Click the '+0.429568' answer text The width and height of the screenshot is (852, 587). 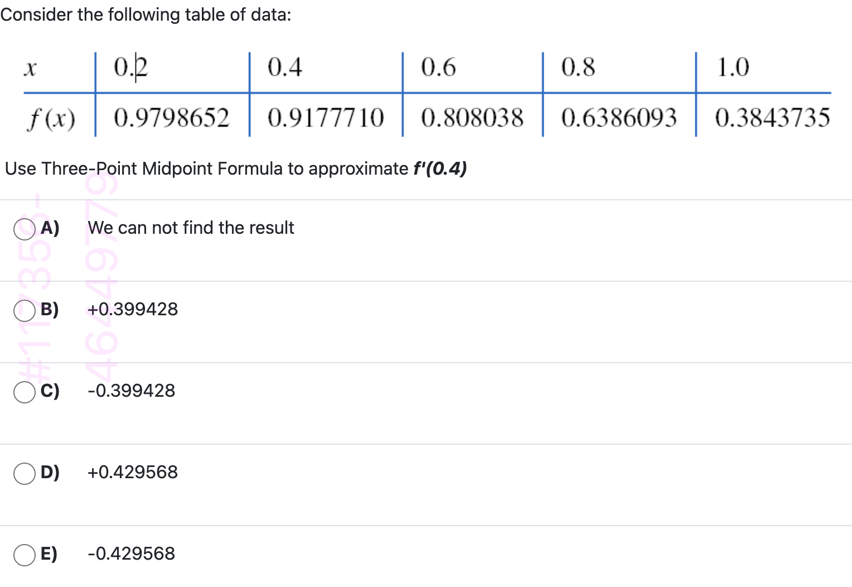[132, 473]
